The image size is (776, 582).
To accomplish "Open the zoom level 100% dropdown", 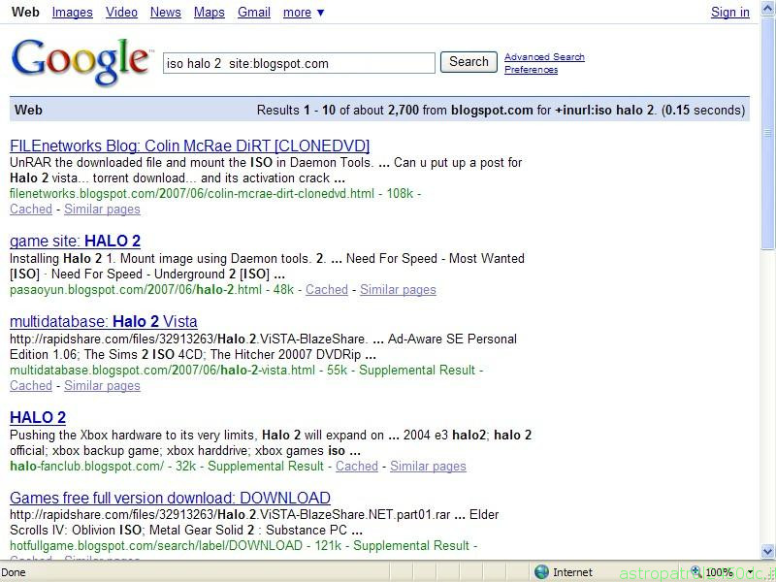I will (x=750, y=572).
